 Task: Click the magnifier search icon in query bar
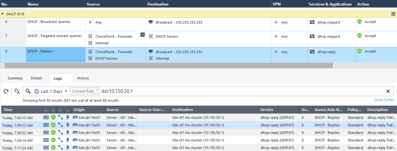pyautogui.click(x=28, y=91)
